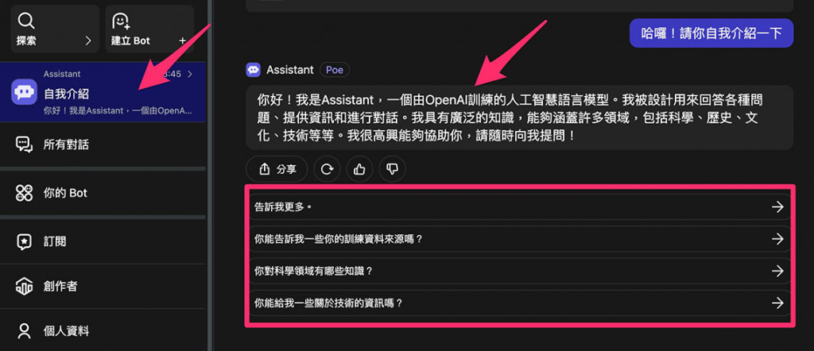Screen dimensions: 814x351
Task: Click the Creators (創作者) icon
Action: pyautogui.click(x=25, y=286)
